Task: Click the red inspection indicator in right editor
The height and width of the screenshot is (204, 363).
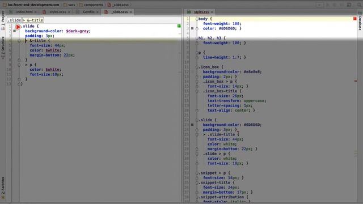Action: [355, 19]
